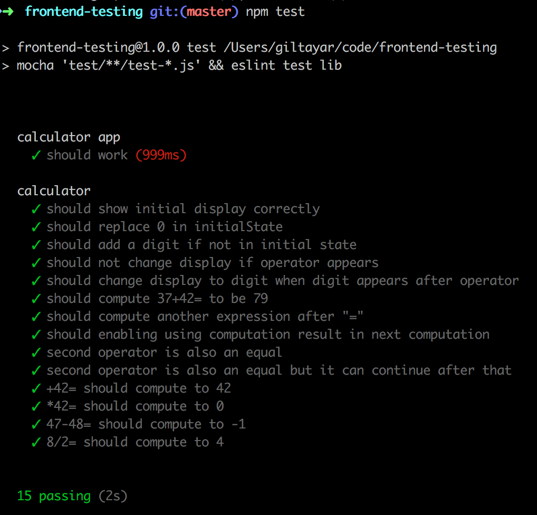Click the "frontend-testing" directory name in the prompt
The width and height of the screenshot is (537, 515).
(x=83, y=12)
